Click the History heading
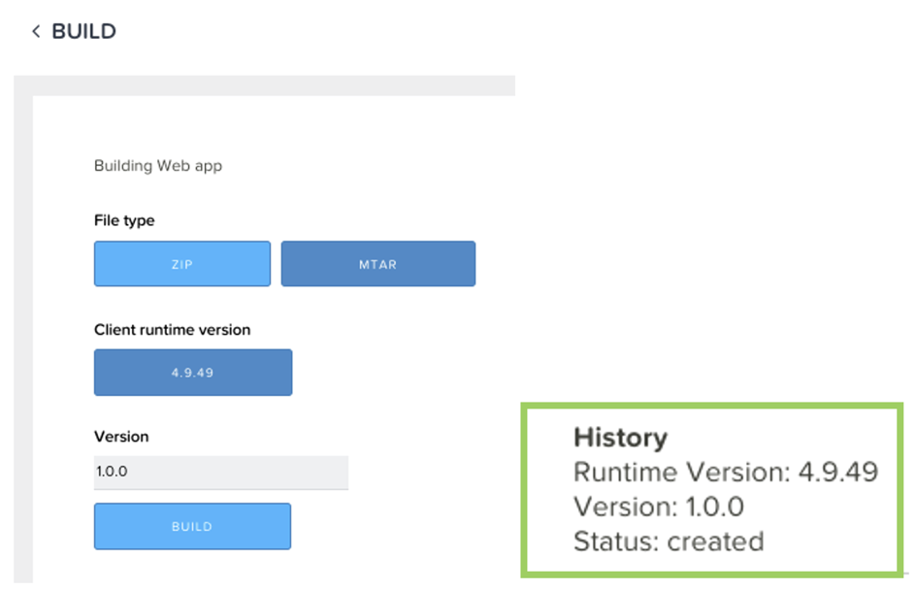This screenshot has width=917, height=590. pos(620,438)
